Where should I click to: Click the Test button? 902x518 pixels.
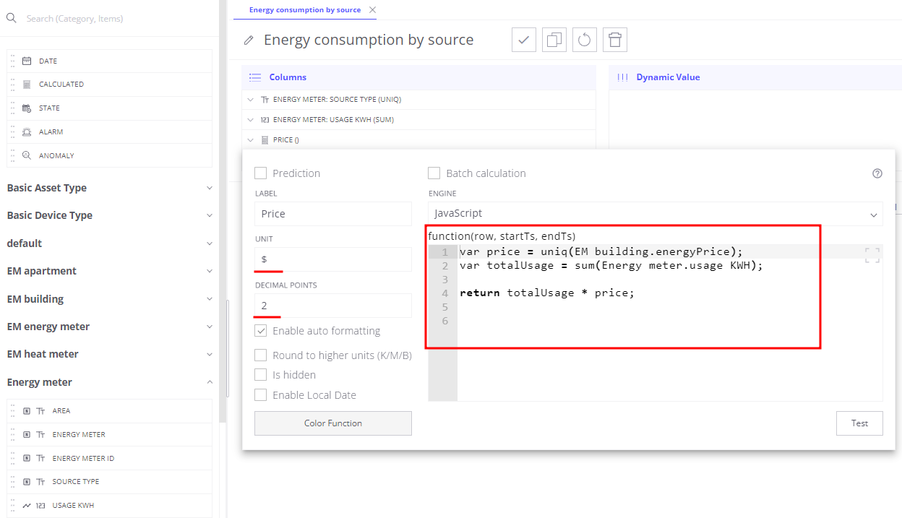pos(859,423)
